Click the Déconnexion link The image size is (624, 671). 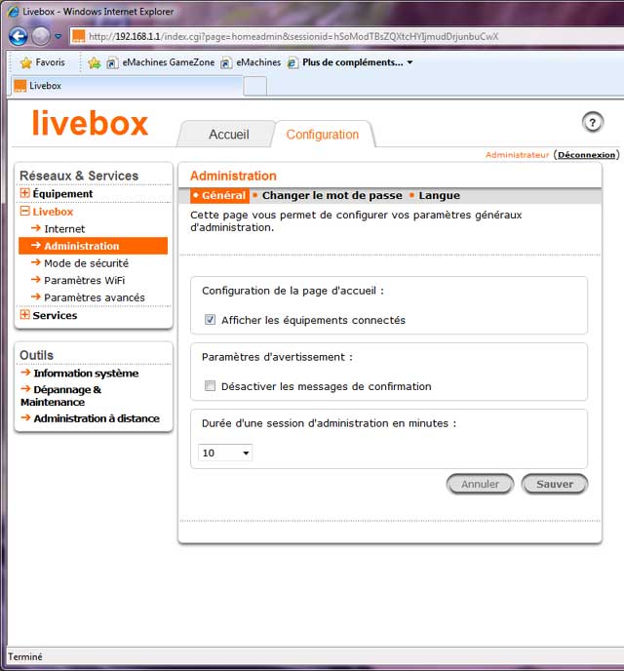click(586, 155)
